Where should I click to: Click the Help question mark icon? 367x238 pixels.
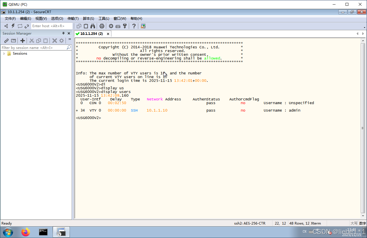pos(134,26)
